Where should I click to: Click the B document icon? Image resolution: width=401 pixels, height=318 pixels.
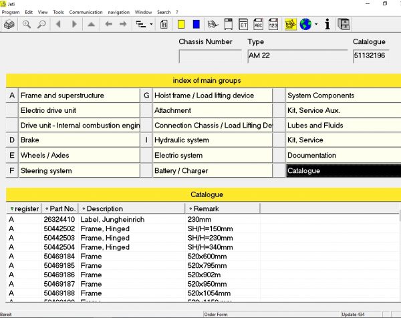point(164,25)
